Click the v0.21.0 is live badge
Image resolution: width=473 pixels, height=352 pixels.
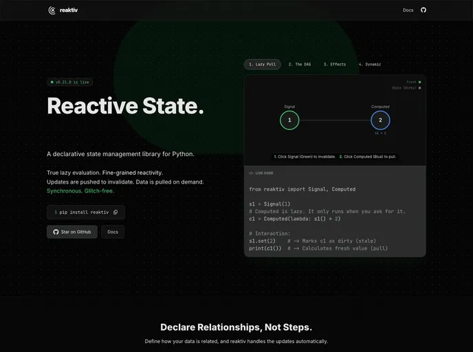tap(70, 82)
